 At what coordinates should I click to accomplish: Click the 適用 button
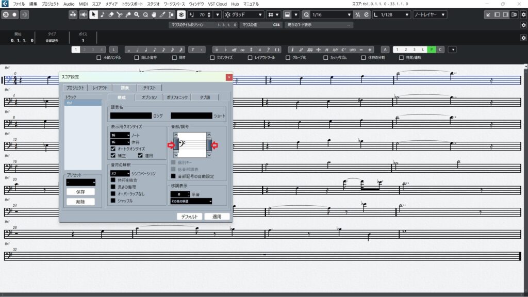pyautogui.click(x=217, y=217)
